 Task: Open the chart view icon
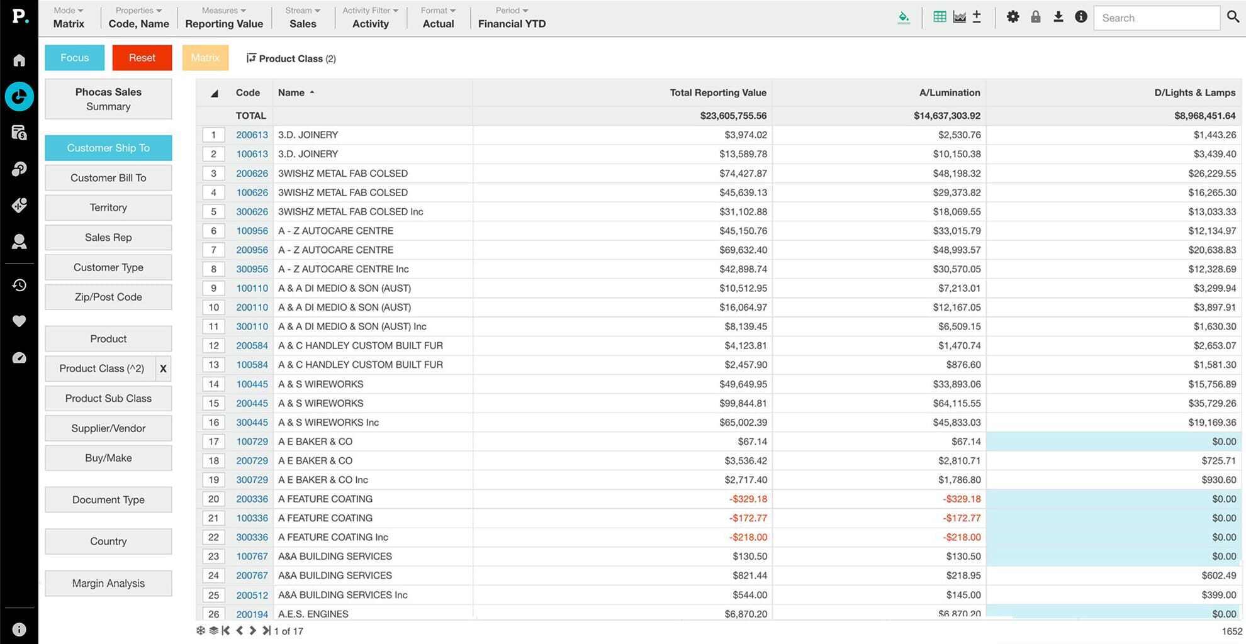click(959, 18)
